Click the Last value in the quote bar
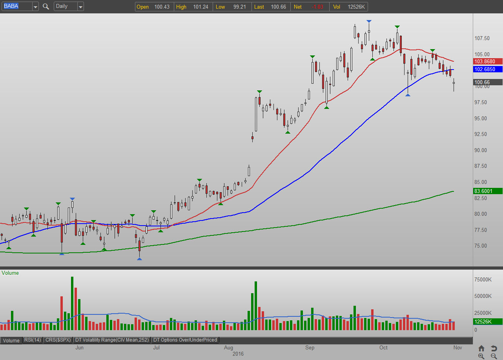Viewport: 503px width, 360px height. (x=278, y=7)
